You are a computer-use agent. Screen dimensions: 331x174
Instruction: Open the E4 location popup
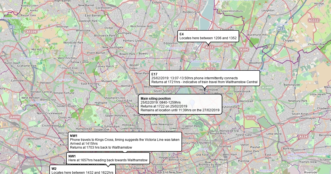[208, 36]
